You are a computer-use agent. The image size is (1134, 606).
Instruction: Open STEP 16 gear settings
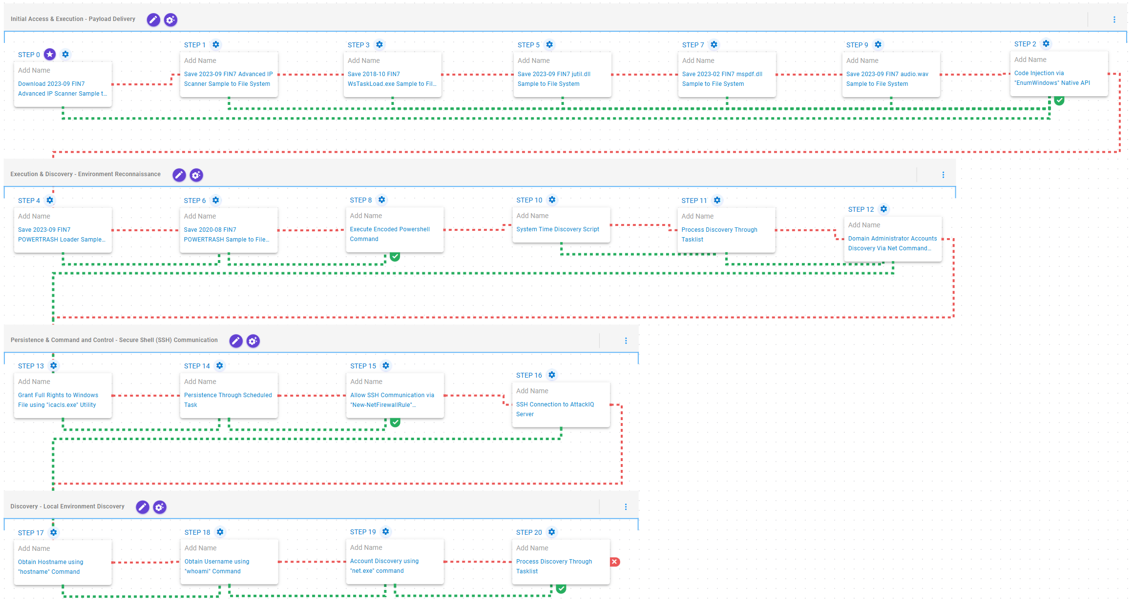click(552, 375)
